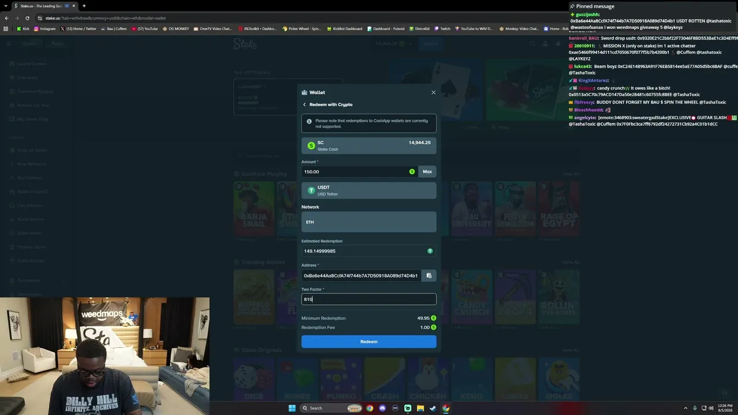Open the OG MONKEY bookmark

point(176,28)
